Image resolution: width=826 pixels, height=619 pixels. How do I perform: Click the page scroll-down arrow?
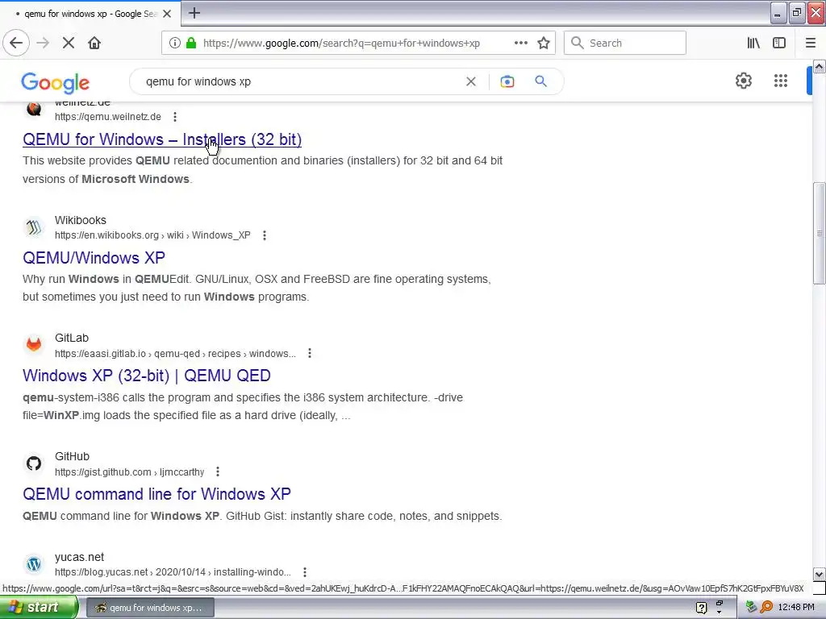[820, 574]
